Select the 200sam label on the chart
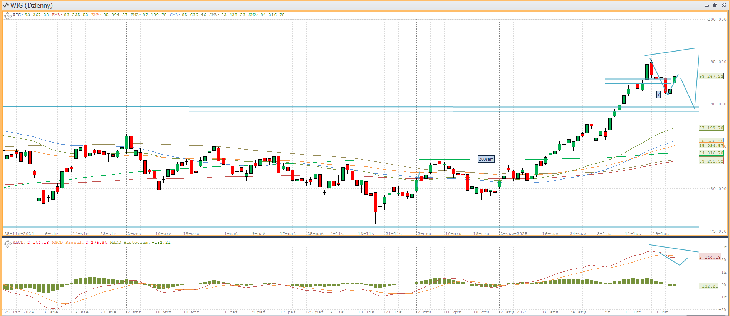This screenshot has height=316, width=730. pos(486,159)
